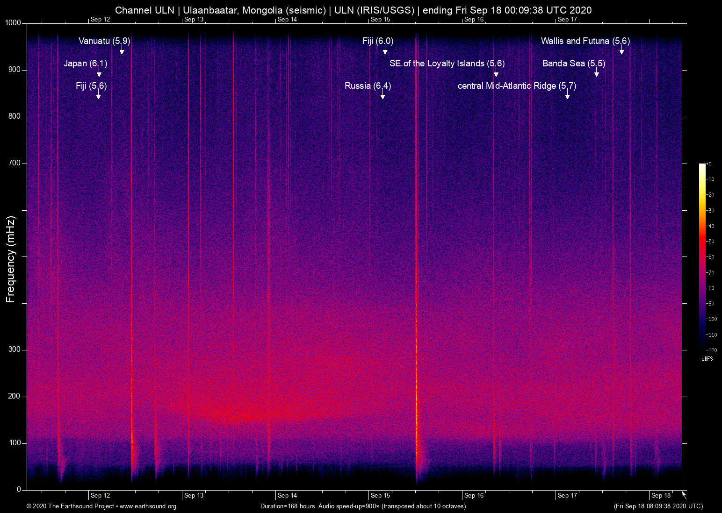
Task: Click the 700 tick on the frequency axis
Action: (x=15, y=163)
